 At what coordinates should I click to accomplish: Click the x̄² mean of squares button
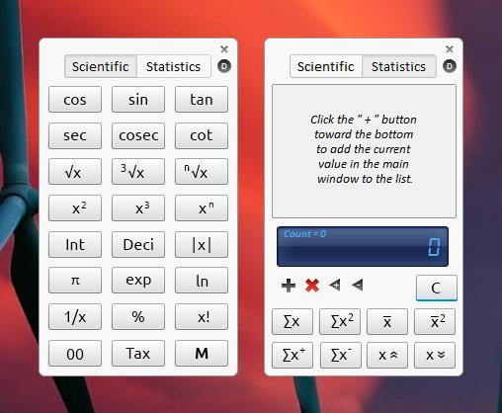click(435, 321)
